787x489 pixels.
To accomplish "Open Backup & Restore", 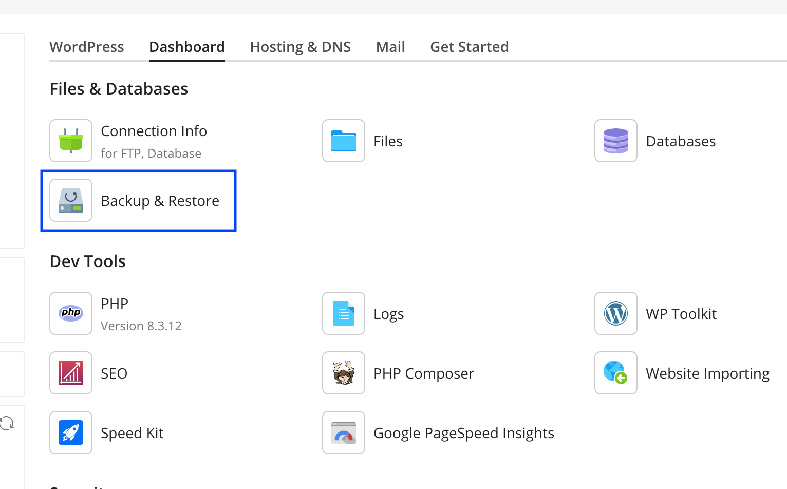I will pyautogui.click(x=71, y=200).
